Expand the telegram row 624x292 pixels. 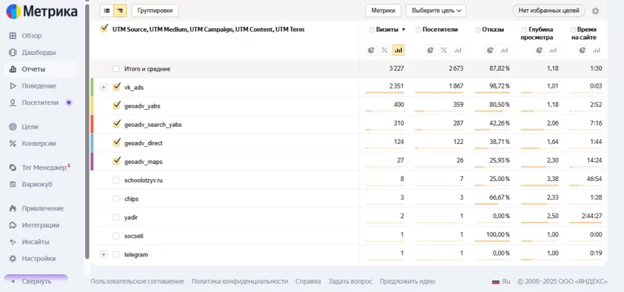pos(104,254)
